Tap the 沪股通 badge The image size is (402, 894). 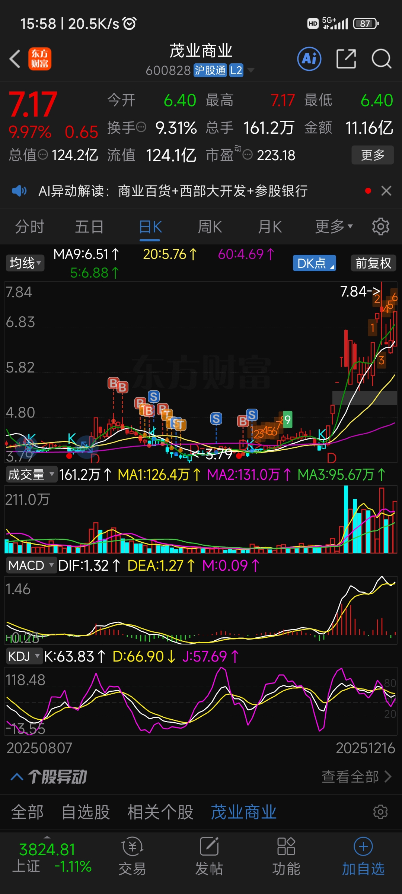pyautogui.click(x=210, y=70)
